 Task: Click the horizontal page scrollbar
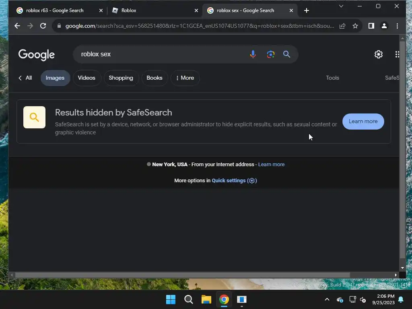[183, 275]
